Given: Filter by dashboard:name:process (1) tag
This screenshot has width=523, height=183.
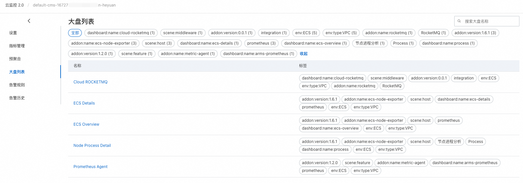Looking at the screenshot, I should 448,43.
